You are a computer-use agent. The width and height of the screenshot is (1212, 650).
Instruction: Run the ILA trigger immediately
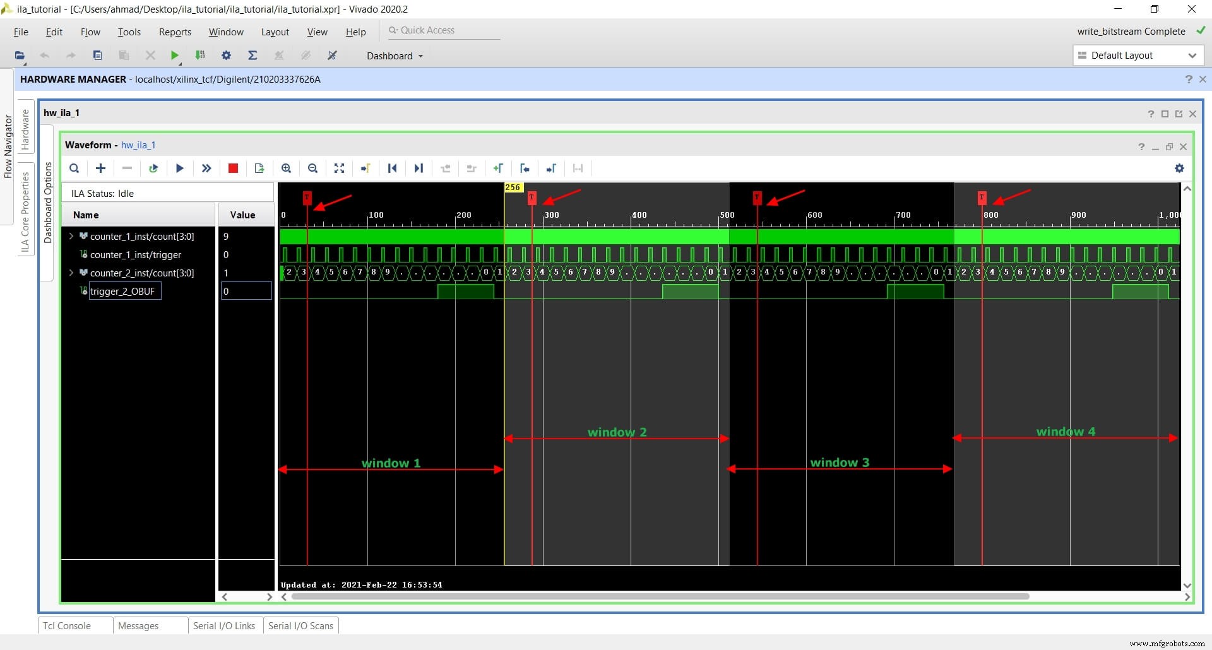206,168
